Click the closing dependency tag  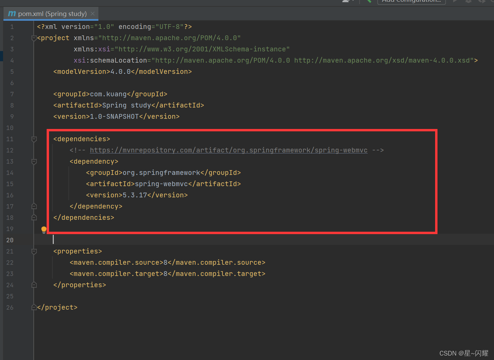point(96,206)
